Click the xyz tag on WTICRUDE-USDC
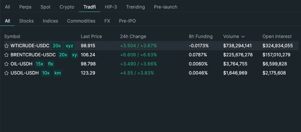Screen dimensions: 301x132 coord(69,46)
